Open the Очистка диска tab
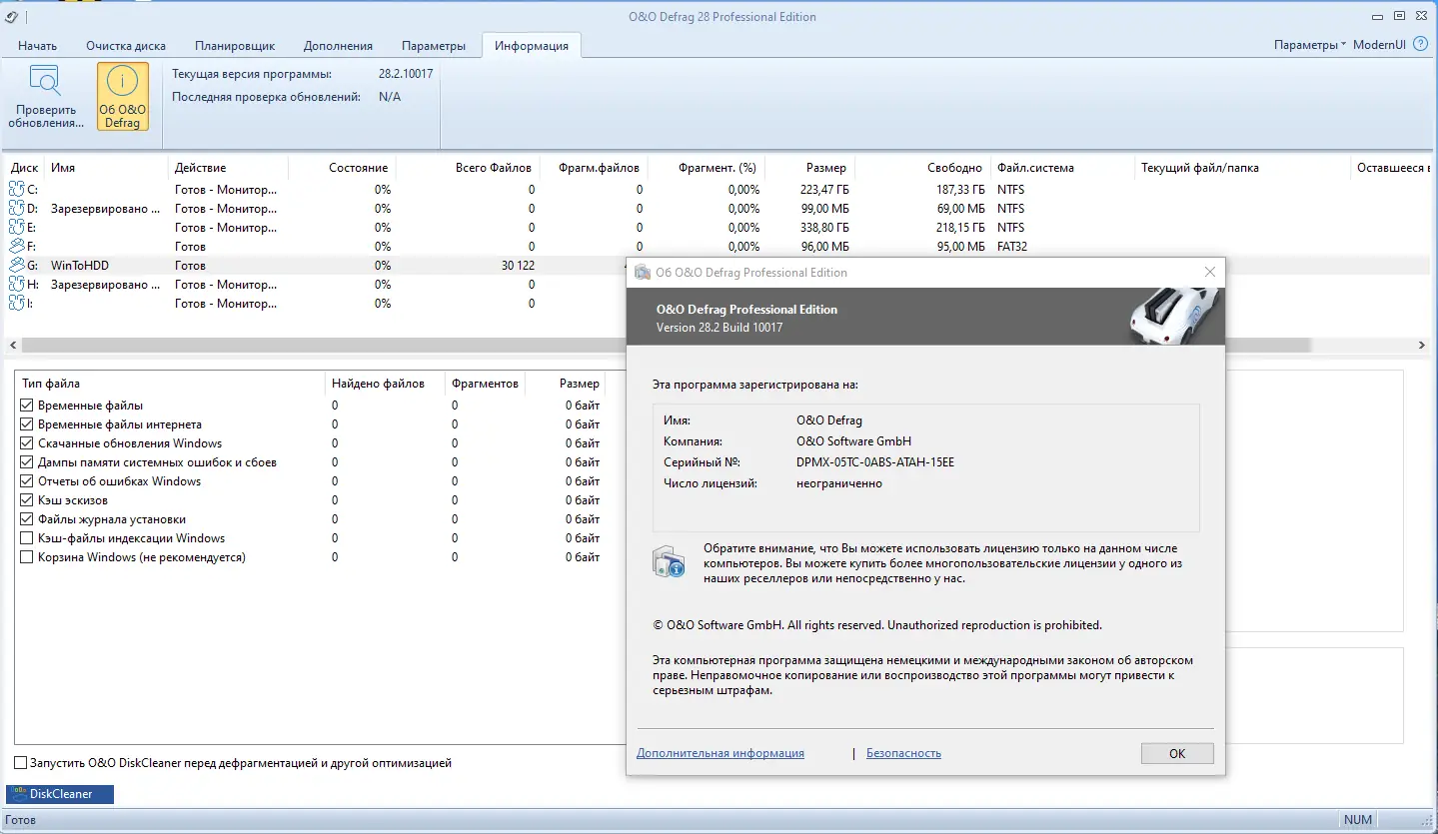Viewport: 1438px width, 834px height. (126, 46)
